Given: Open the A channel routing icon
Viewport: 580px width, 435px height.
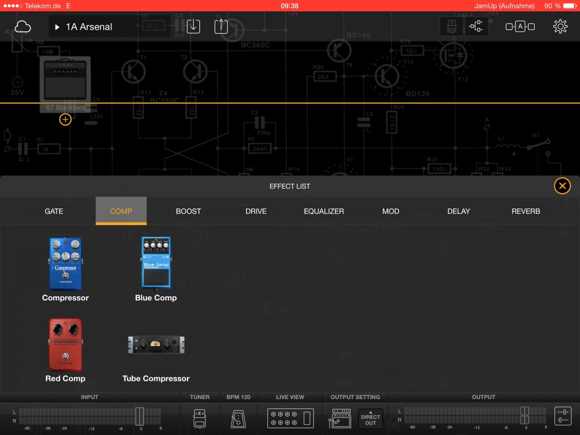Looking at the screenshot, I should [520, 27].
